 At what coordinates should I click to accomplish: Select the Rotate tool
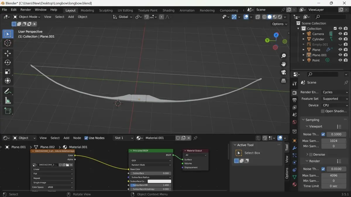8,62
